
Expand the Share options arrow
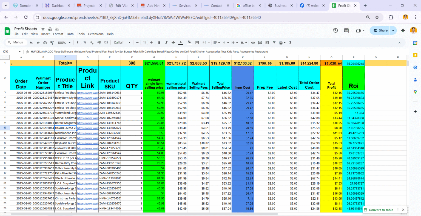[393, 30]
